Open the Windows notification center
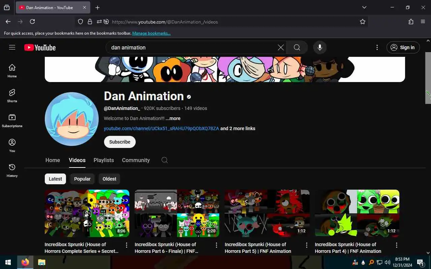 pyautogui.click(x=420, y=262)
